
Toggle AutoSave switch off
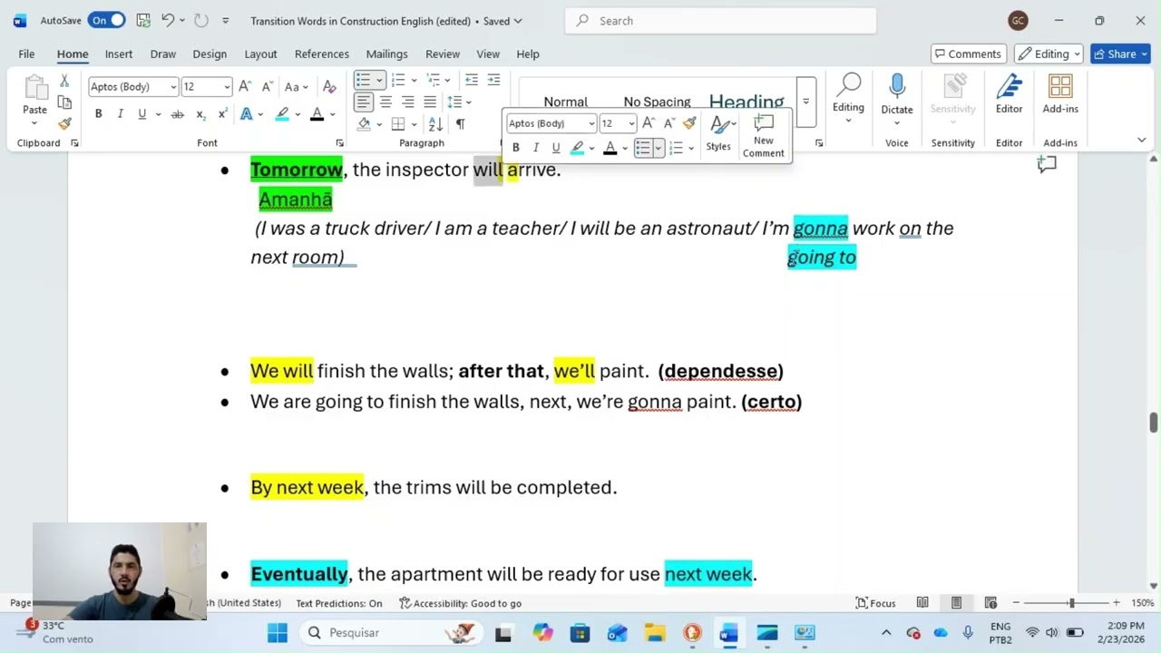pos(106,20)
